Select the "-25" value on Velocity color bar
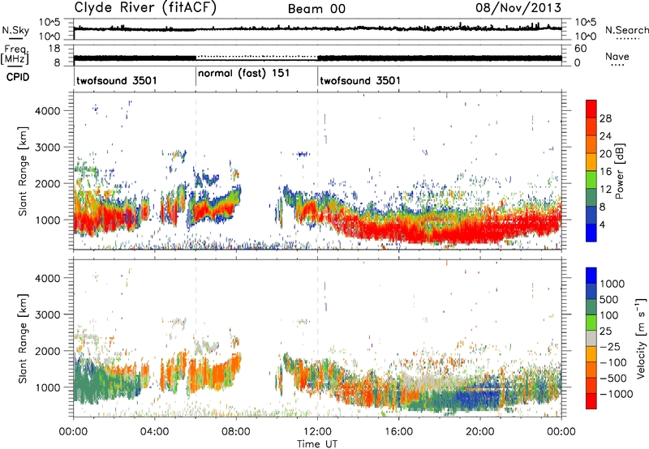 [609, 346]
